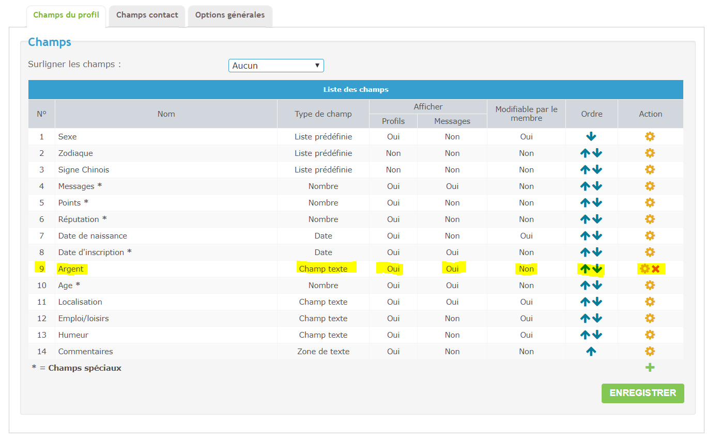Click the Liste des champs header
The height and width of the screenshot is (443, 721).
pyautogui.click(x=356, y=89)
